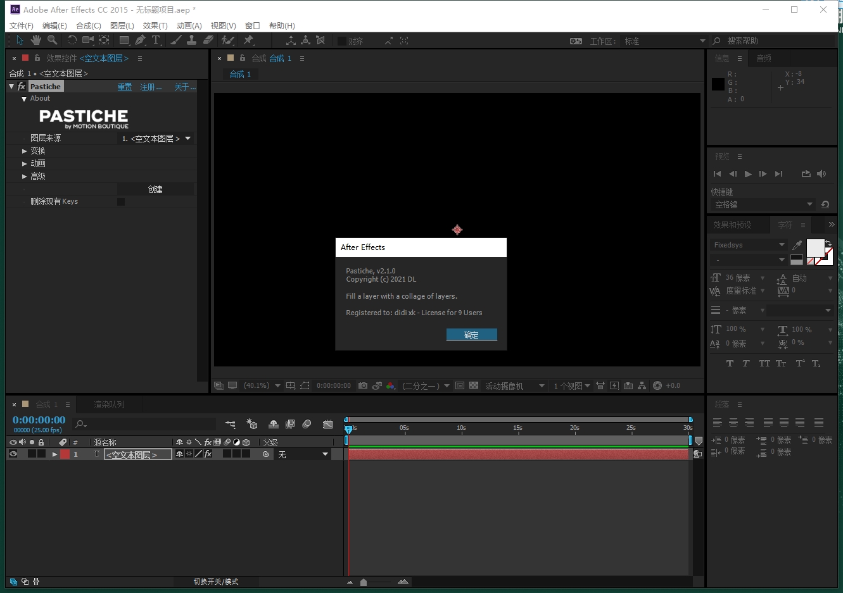
Task: Click 确定 button in After Effects dialog
Action: (x=471, y=335)
